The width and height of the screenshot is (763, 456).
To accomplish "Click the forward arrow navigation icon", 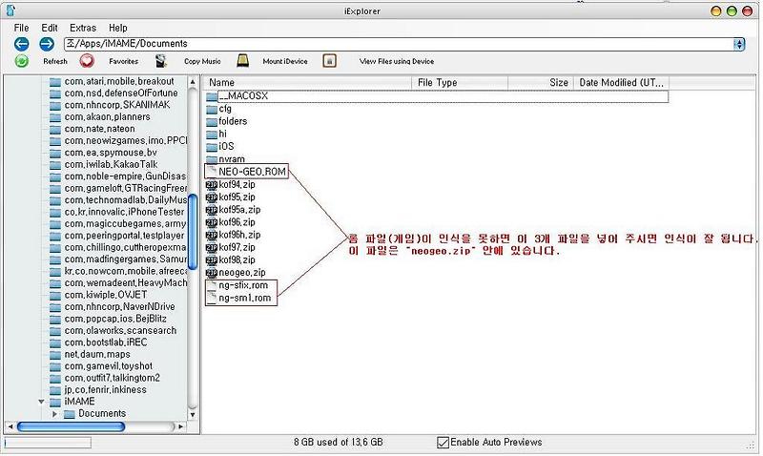I will [x=47, y=44].
